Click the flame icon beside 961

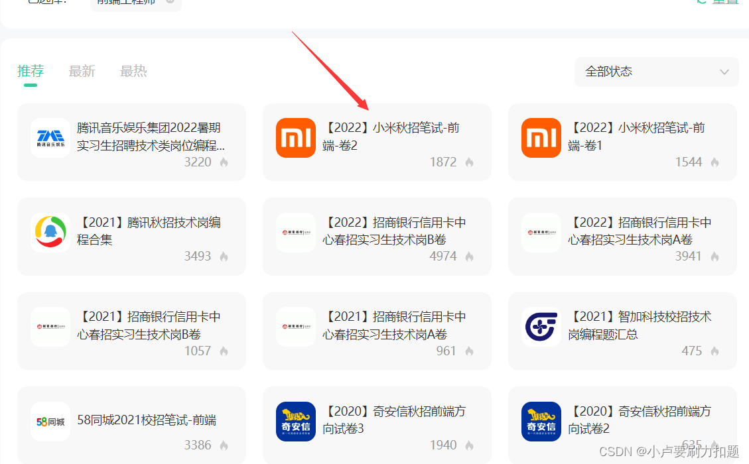coord(470,351)
